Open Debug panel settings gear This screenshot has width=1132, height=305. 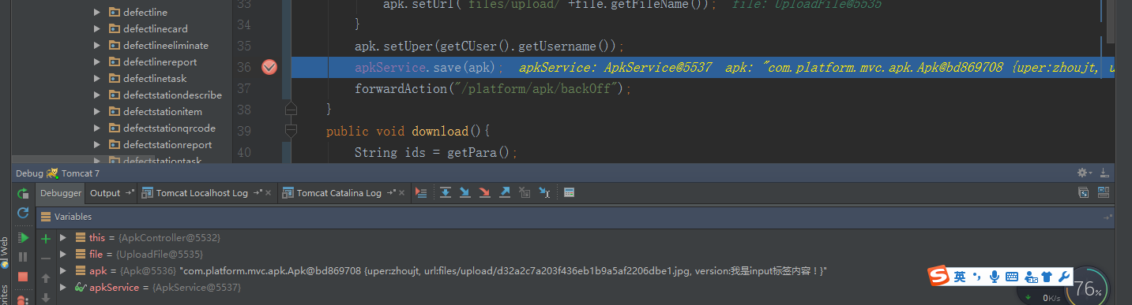pyautogui.click(x=1085, y=173)
